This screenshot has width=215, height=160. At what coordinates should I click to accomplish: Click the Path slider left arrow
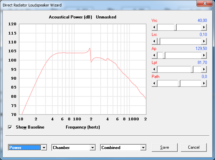(x=154, y=83)
